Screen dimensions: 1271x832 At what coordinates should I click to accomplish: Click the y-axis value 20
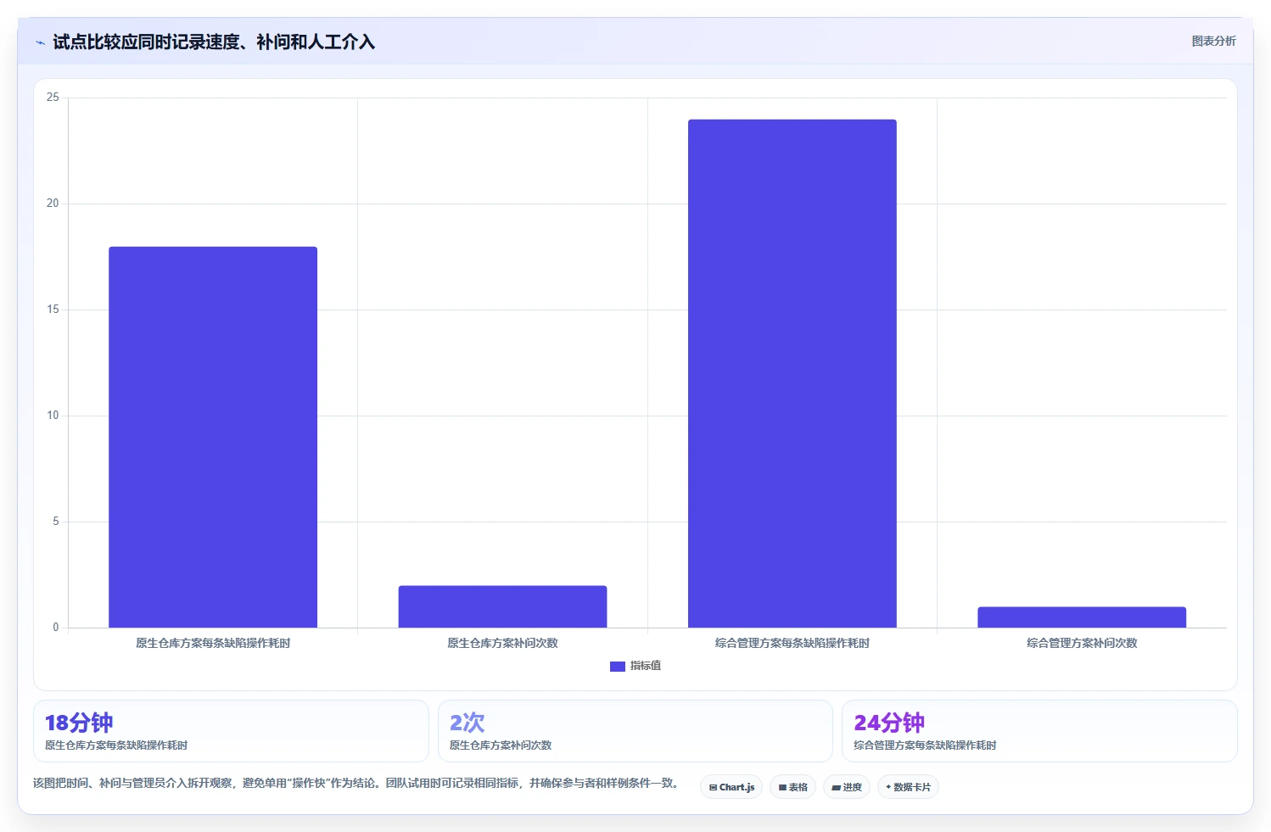tap(53, 204)
